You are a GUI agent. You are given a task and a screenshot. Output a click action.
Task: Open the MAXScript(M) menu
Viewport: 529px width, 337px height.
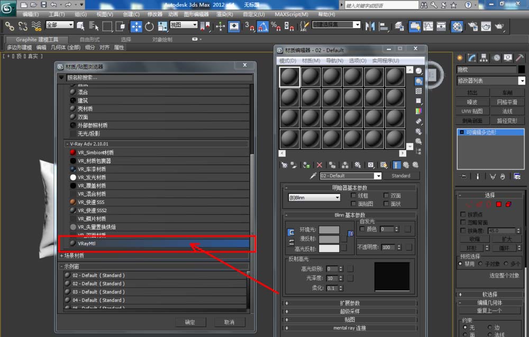[x=291, y=14]
